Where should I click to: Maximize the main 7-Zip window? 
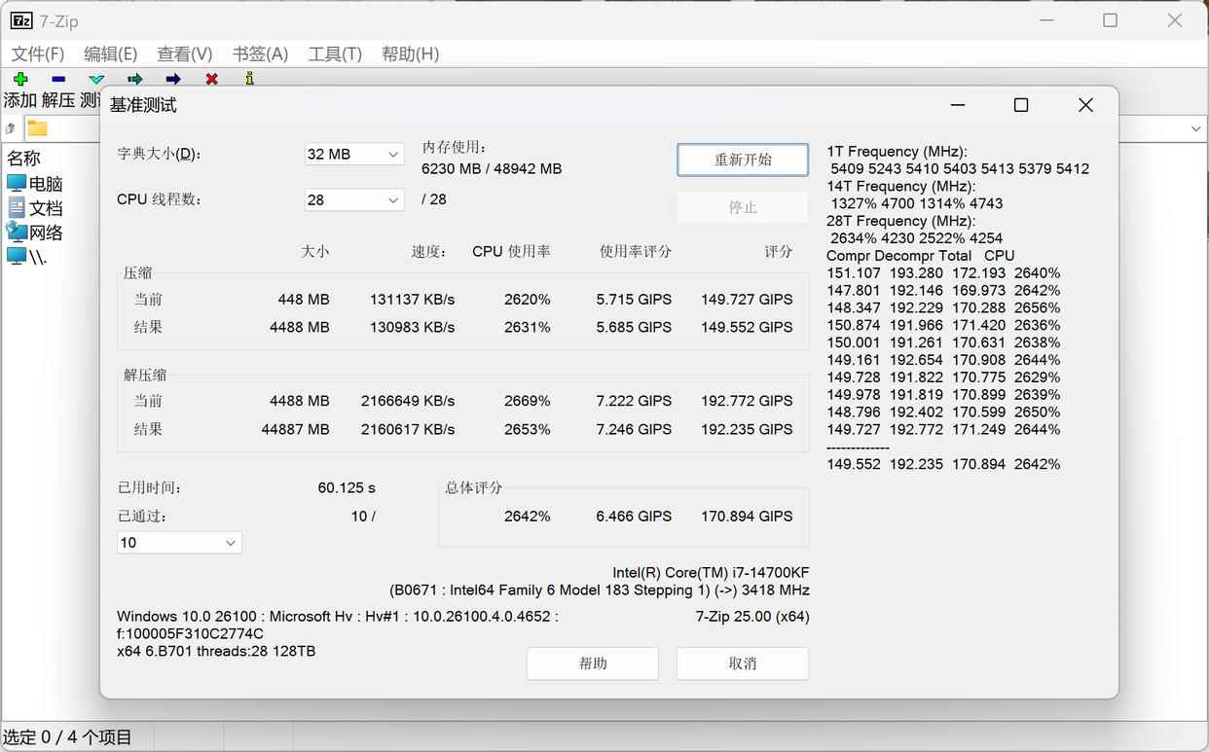tap(1110, 20)
